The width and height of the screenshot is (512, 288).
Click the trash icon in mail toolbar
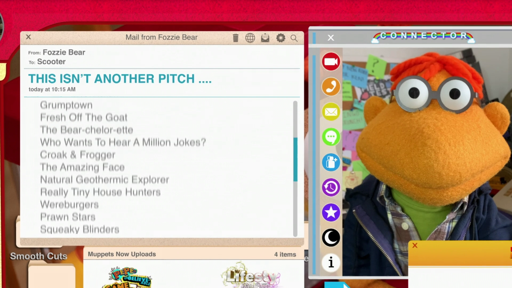(235, 38)
